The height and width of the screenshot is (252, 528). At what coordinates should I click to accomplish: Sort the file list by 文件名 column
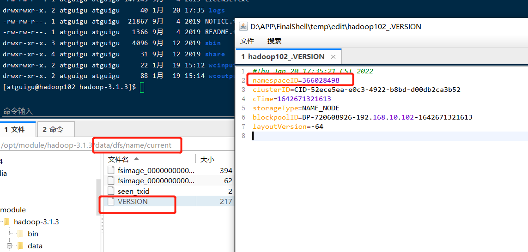[150, 159]
